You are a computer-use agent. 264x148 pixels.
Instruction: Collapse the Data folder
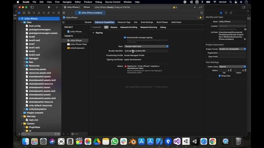pos(22,22)
